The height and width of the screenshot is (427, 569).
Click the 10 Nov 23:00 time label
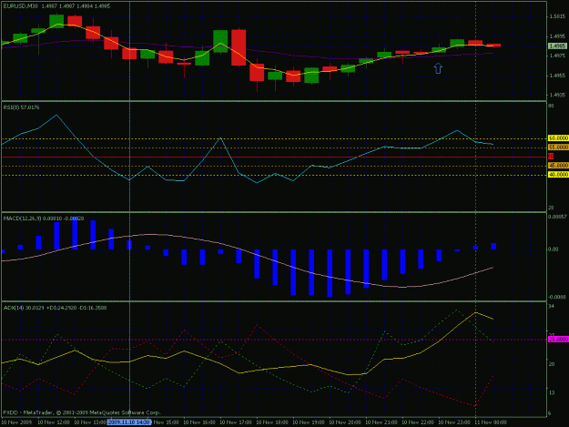454,422
